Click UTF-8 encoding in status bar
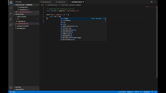Screen dimensions: 166x93 [x=137, y=92]
